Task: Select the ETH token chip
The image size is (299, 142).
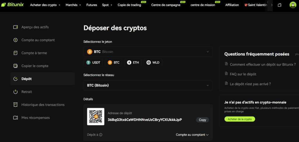Action: (x=133, y=62)
